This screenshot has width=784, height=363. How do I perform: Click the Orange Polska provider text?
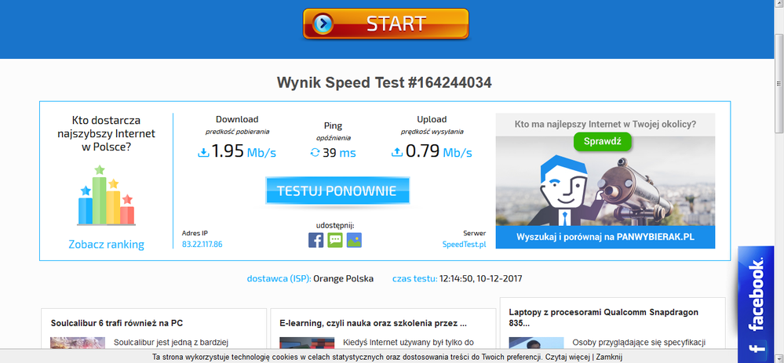point(344,278)
